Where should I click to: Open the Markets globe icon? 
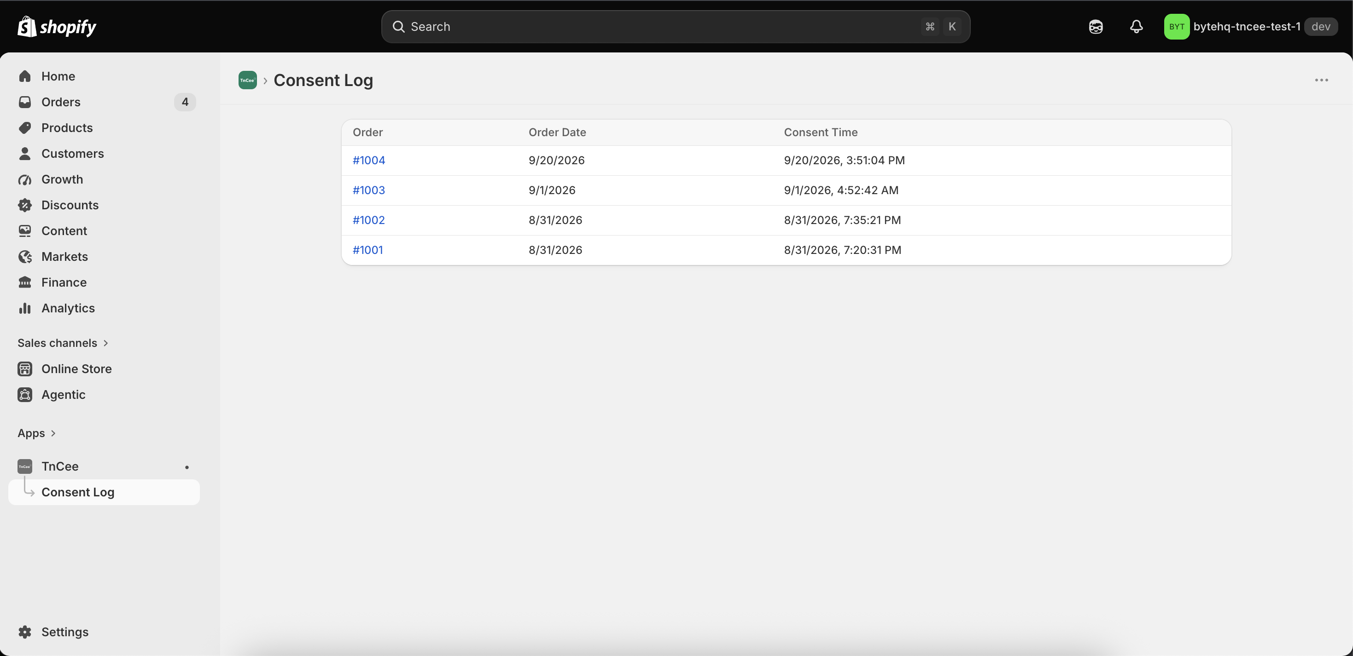25,256
